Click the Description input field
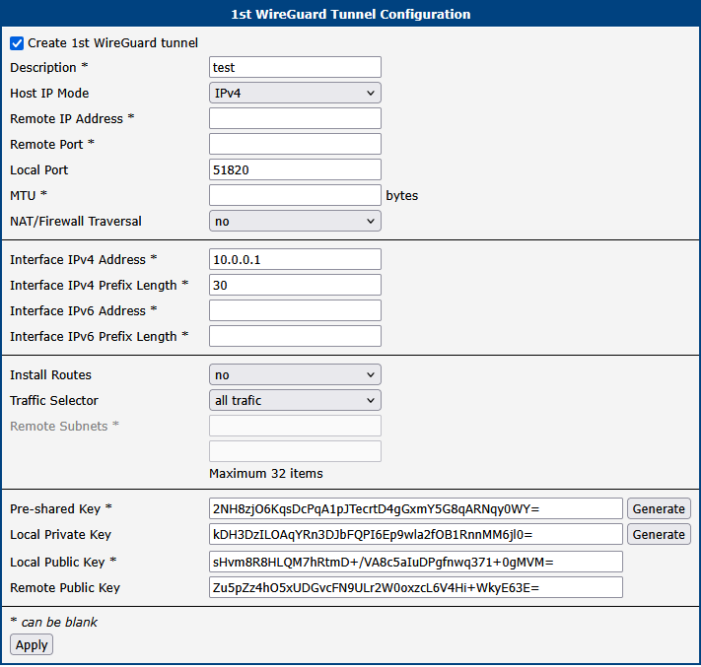The height and width of the screenshot is (667, 701). coord(295,67)
